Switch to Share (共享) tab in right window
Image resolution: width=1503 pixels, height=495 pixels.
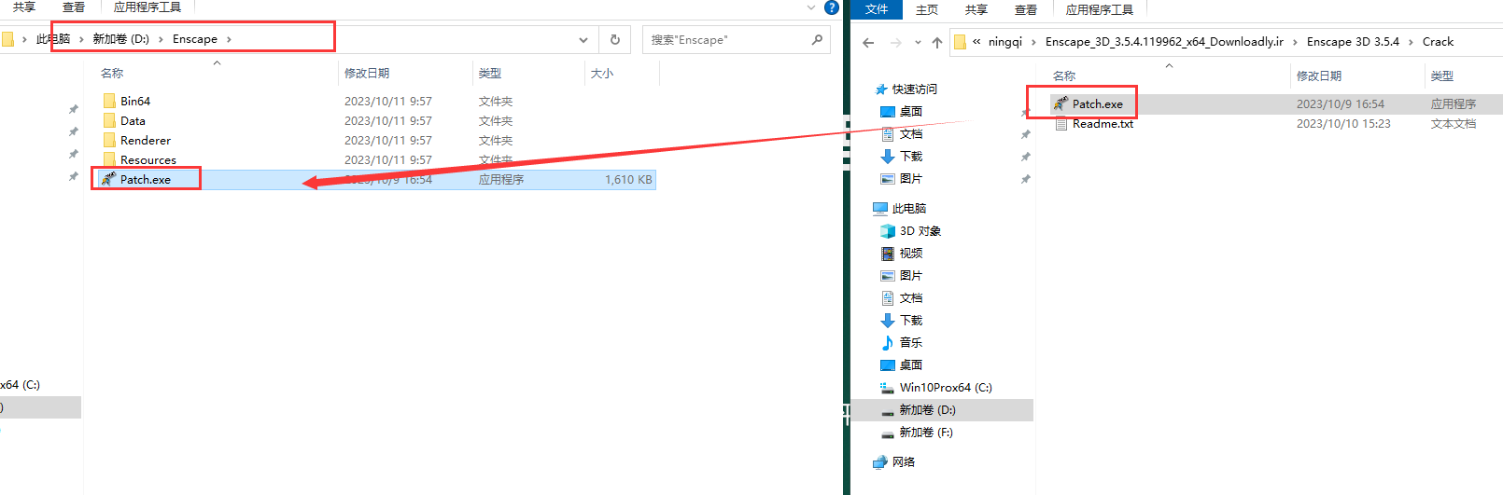(x=976, y=9)
